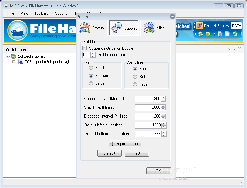Decrease Visible bubble limit value

(x=93, y=56)
